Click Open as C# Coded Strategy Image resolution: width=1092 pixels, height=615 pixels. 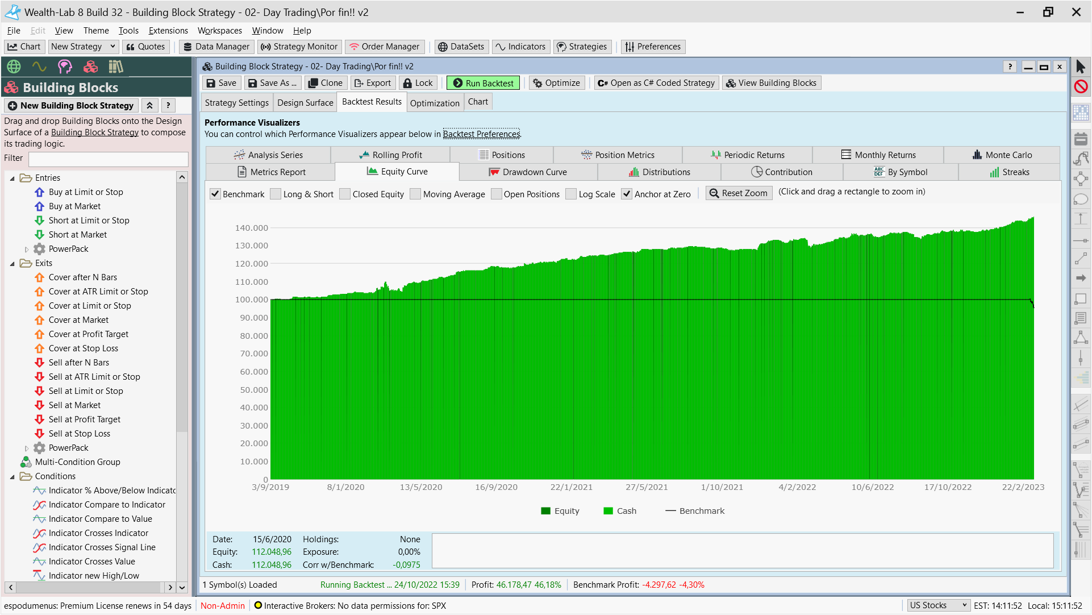pyautogui.click(x=656, y=83)
